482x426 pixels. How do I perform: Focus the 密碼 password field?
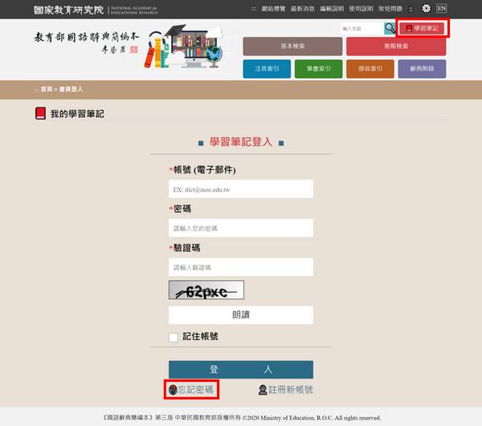coord(241,228)
